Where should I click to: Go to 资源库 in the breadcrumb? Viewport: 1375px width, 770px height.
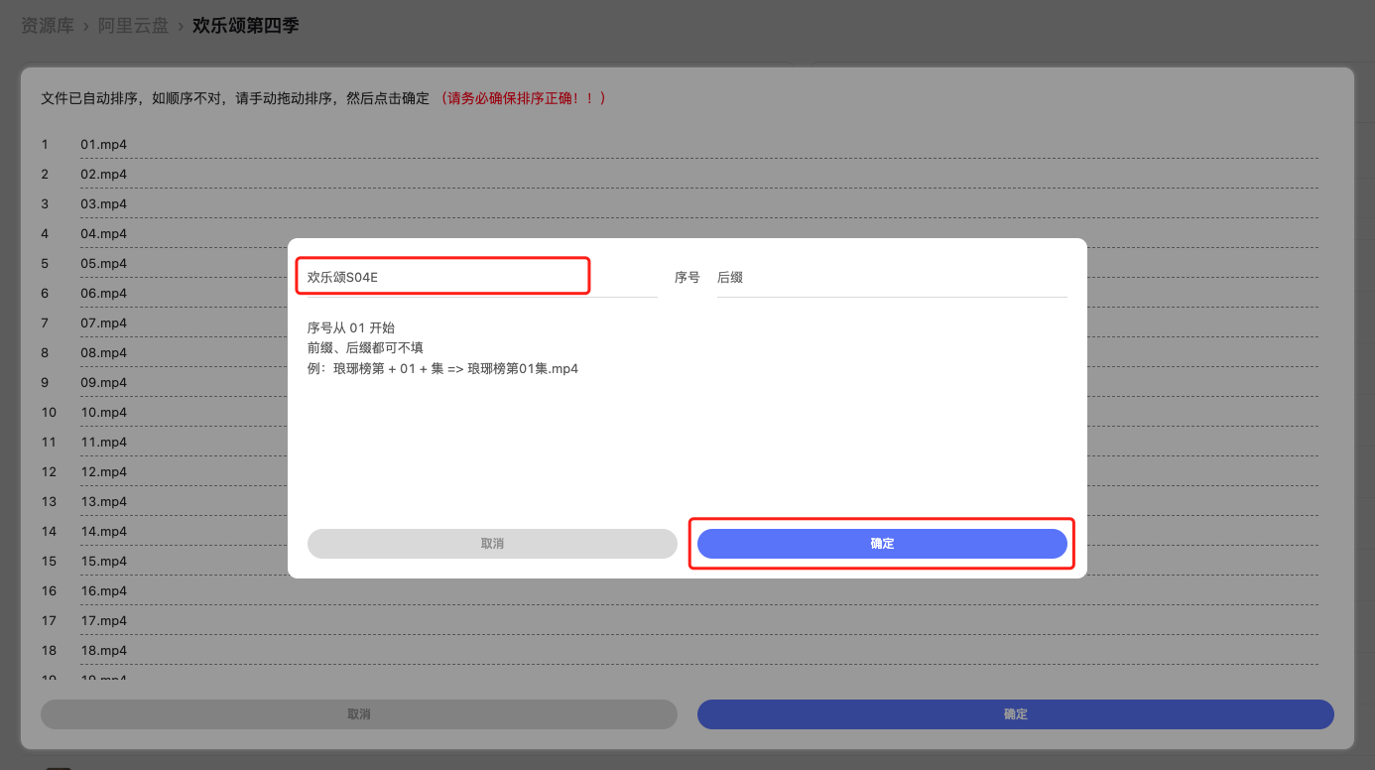tap(48, 26)
